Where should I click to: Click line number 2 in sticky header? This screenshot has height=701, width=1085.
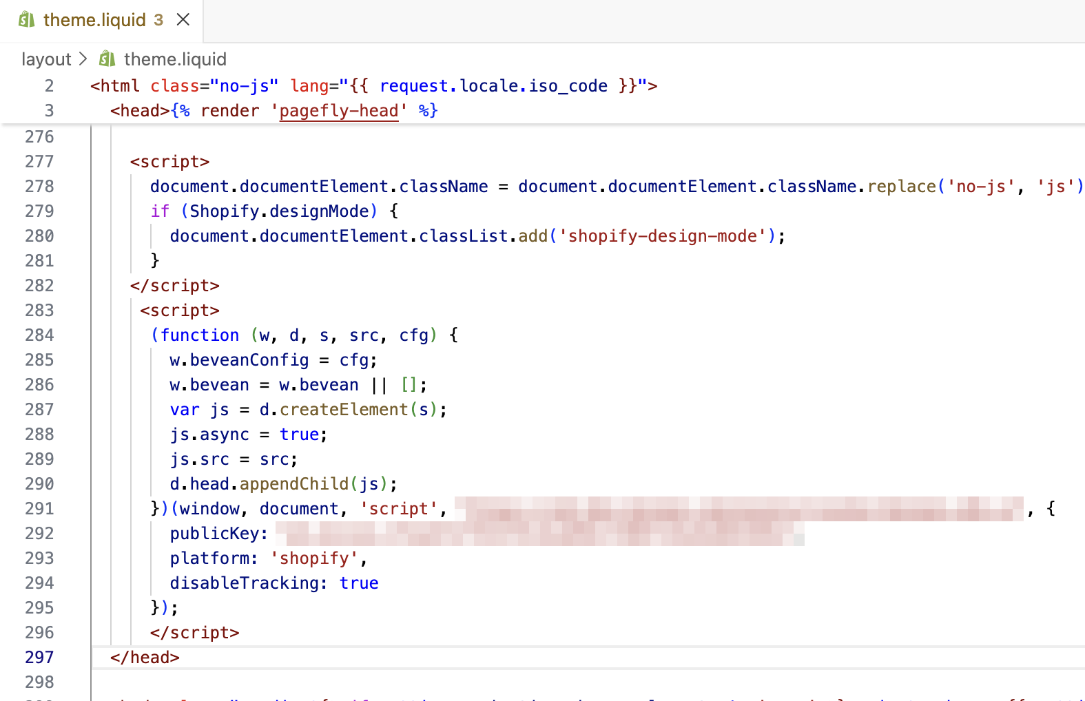(49, 86)
